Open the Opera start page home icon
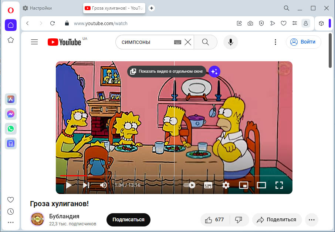Image resolution: width=335 pixels, height=232 pixels. point(11,25)
